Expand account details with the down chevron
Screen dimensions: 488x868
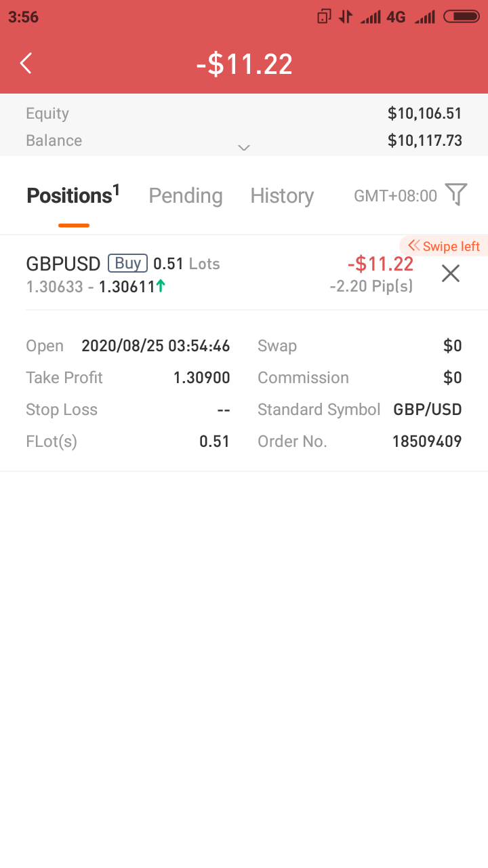pyautogui.click(x=244, y=147)
